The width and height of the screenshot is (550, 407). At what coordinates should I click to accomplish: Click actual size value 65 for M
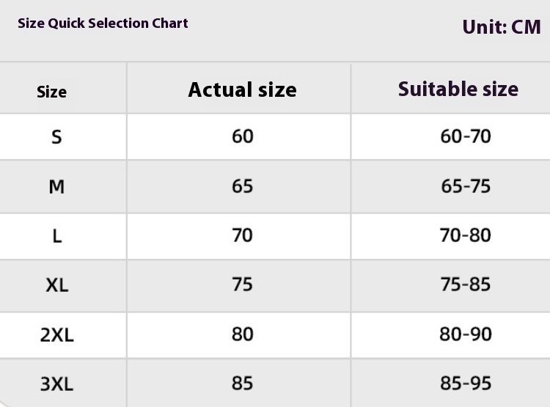[x=242, y=186]
